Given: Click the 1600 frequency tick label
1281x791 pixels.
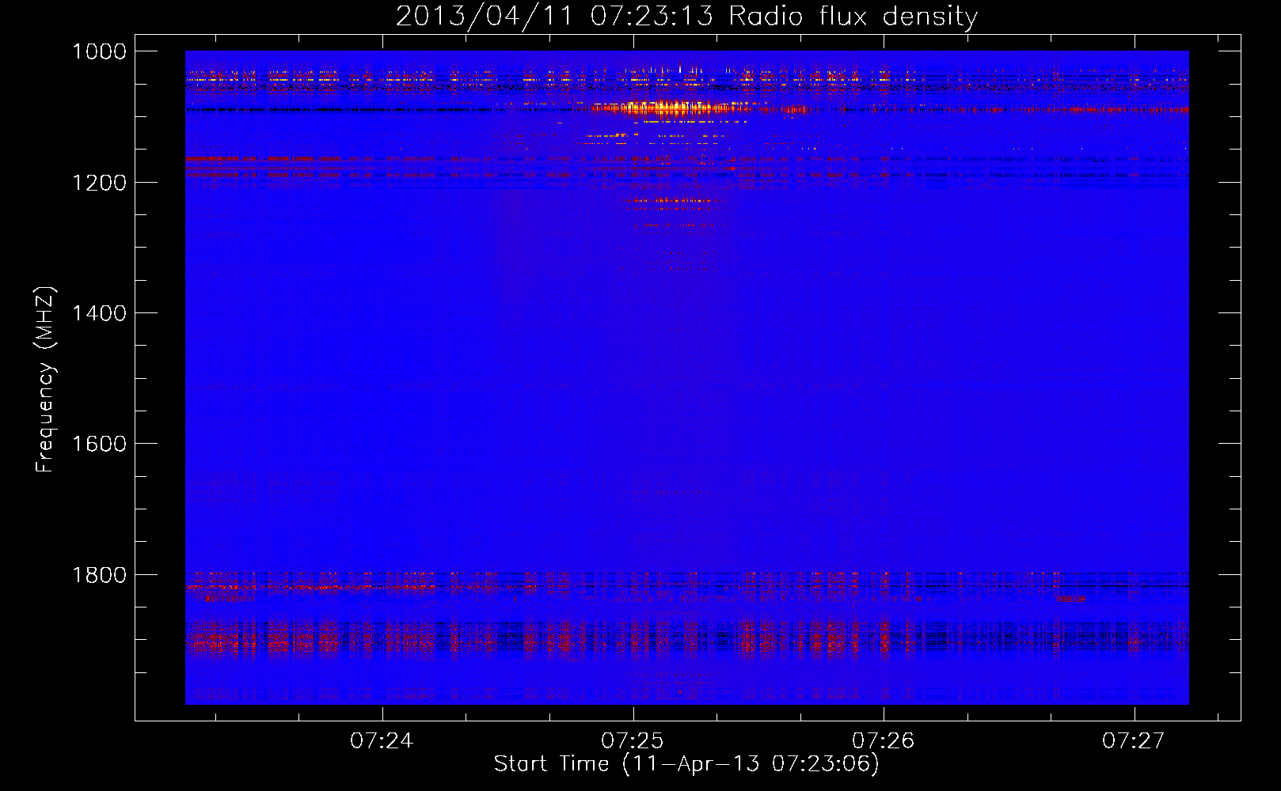Looking at the screenshot, I should point(99,444).
